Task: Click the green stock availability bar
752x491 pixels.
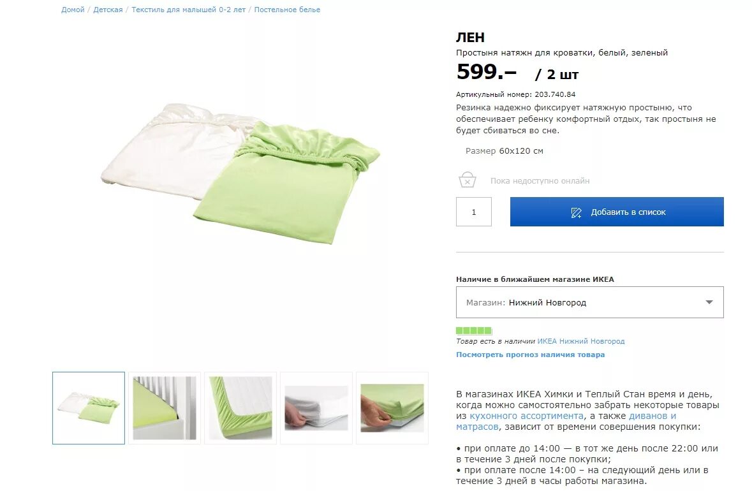Action: tap(474, 330)
